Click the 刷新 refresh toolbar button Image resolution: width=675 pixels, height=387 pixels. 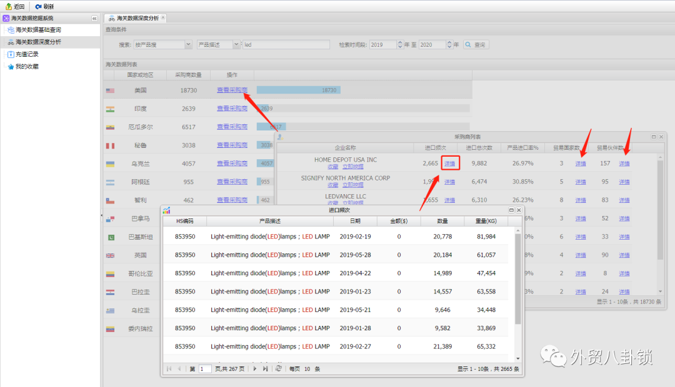point(45,6)
